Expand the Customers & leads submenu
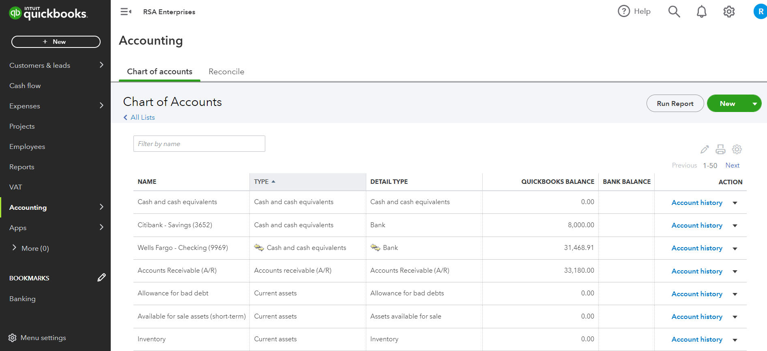This screenshot has width=767, height=351. tap(101, 65)
